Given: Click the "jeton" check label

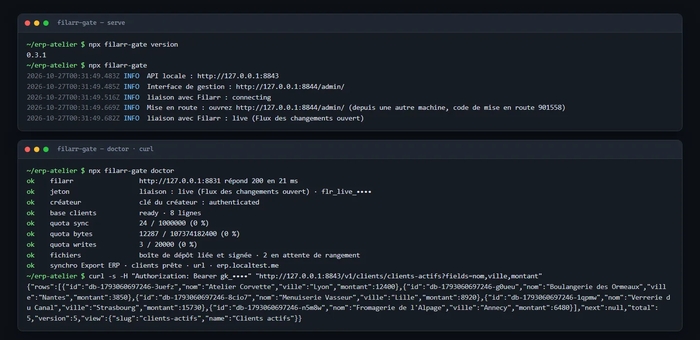Looking at the screenshot, I should (x=60, y=191).
